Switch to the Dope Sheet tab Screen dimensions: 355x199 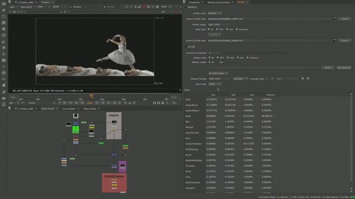(90, 109)
